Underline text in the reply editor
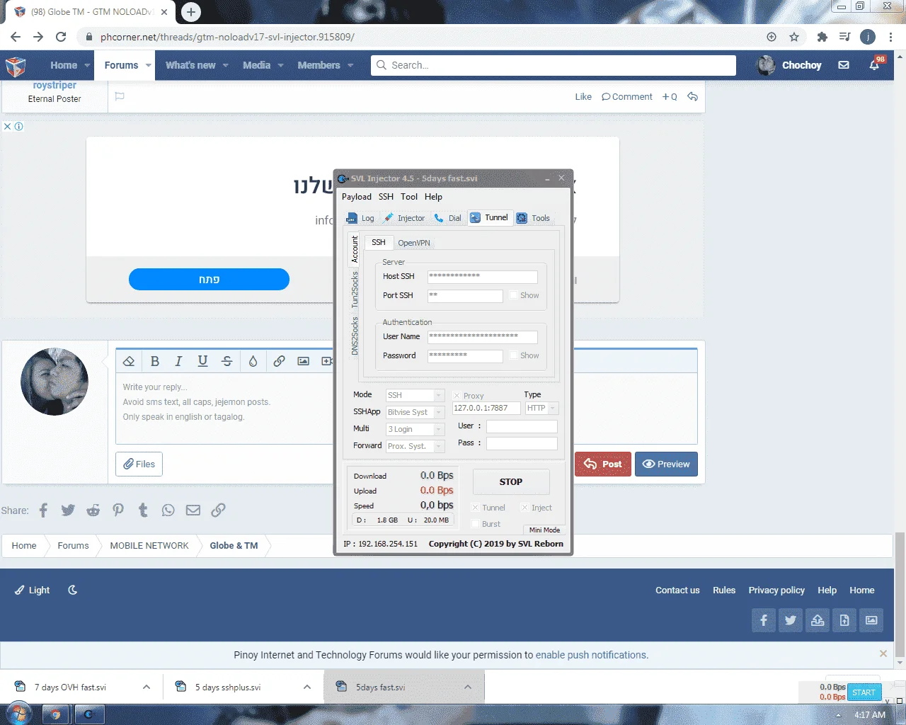 (202, 361)
